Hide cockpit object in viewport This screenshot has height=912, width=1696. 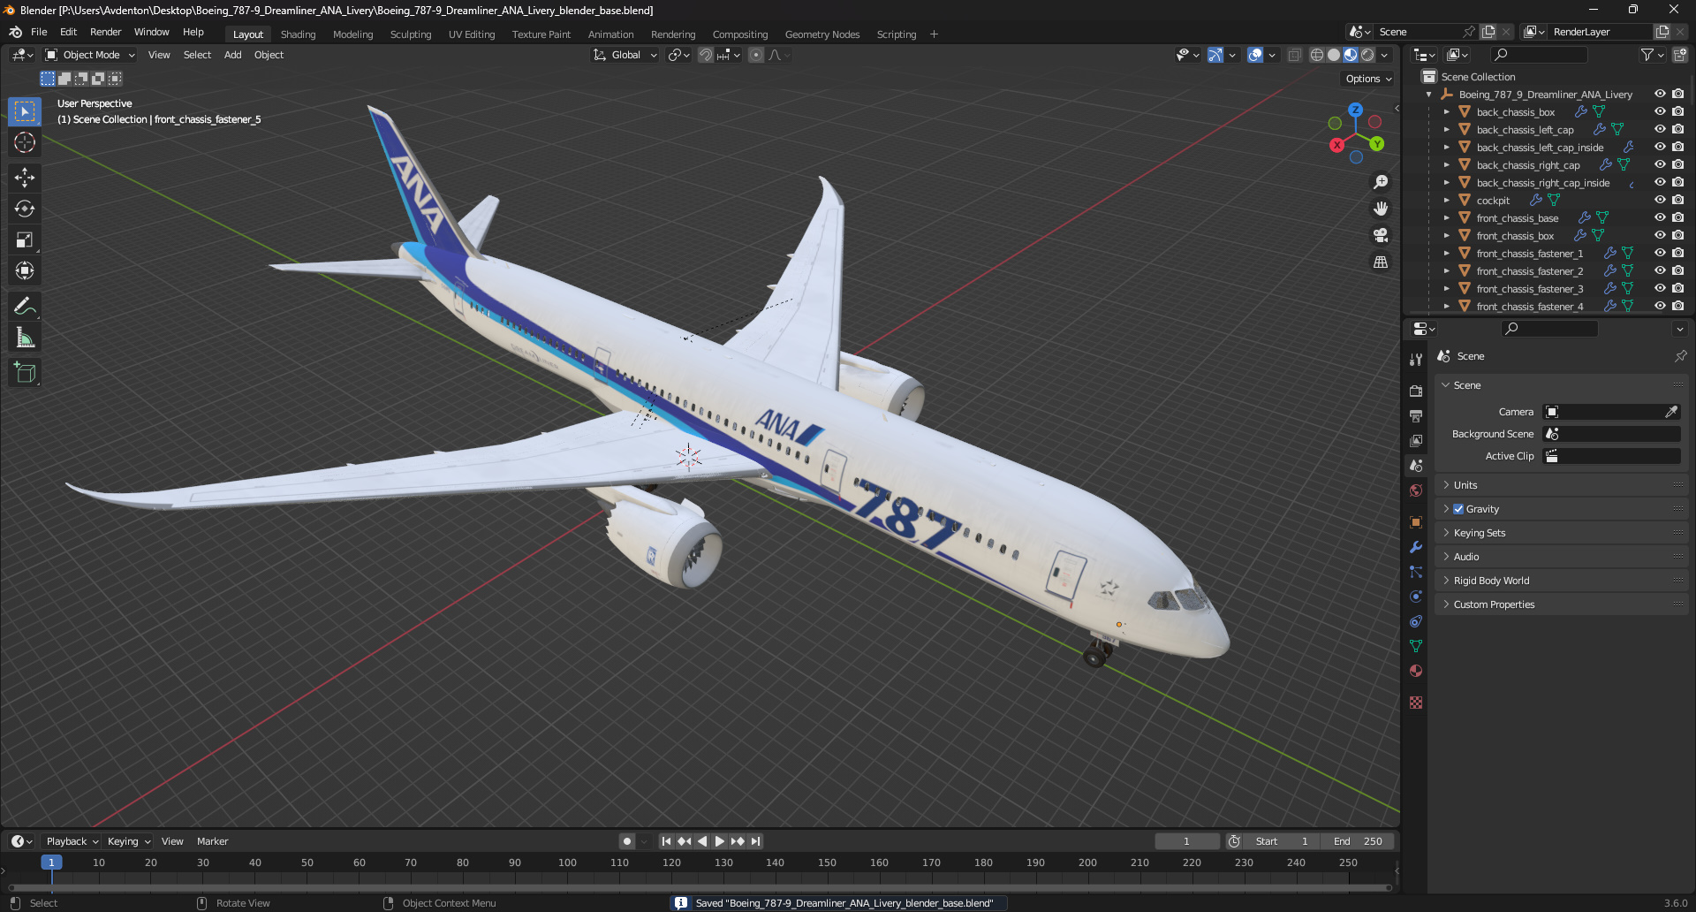(1660, 201)
